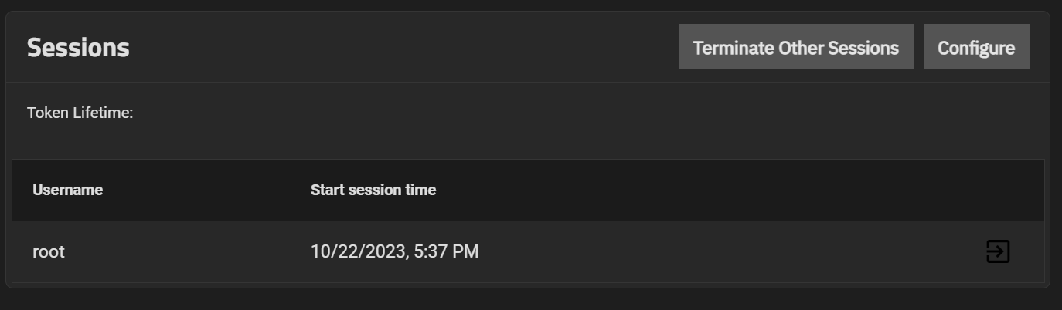The width and height of the screenshot is (1062, 310).
Task: Select the Start session time column header
Action: point(373,190)
